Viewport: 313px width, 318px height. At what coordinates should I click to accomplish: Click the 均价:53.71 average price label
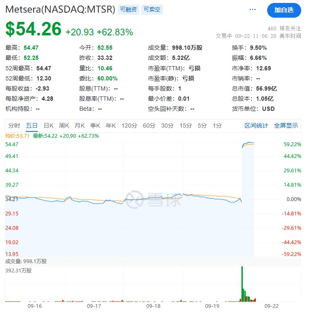coord(17,136)
